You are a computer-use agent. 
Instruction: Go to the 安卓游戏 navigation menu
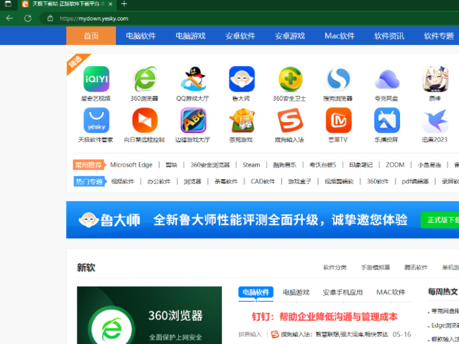point(290,36)
